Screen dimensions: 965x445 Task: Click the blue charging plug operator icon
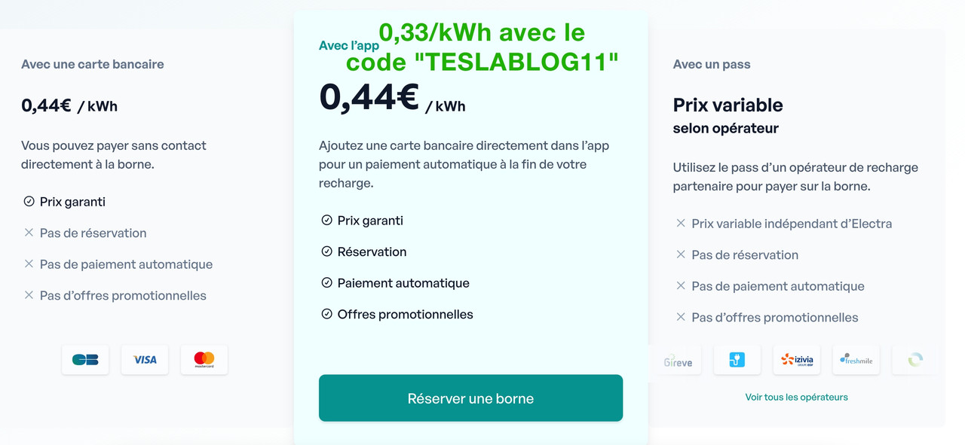tap(737, 360)
